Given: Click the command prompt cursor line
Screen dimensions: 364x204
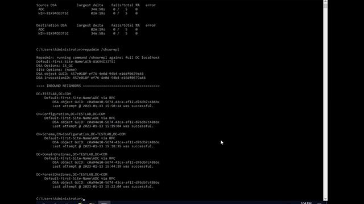Looking at the screenshot, I should (x=61, y=199).
